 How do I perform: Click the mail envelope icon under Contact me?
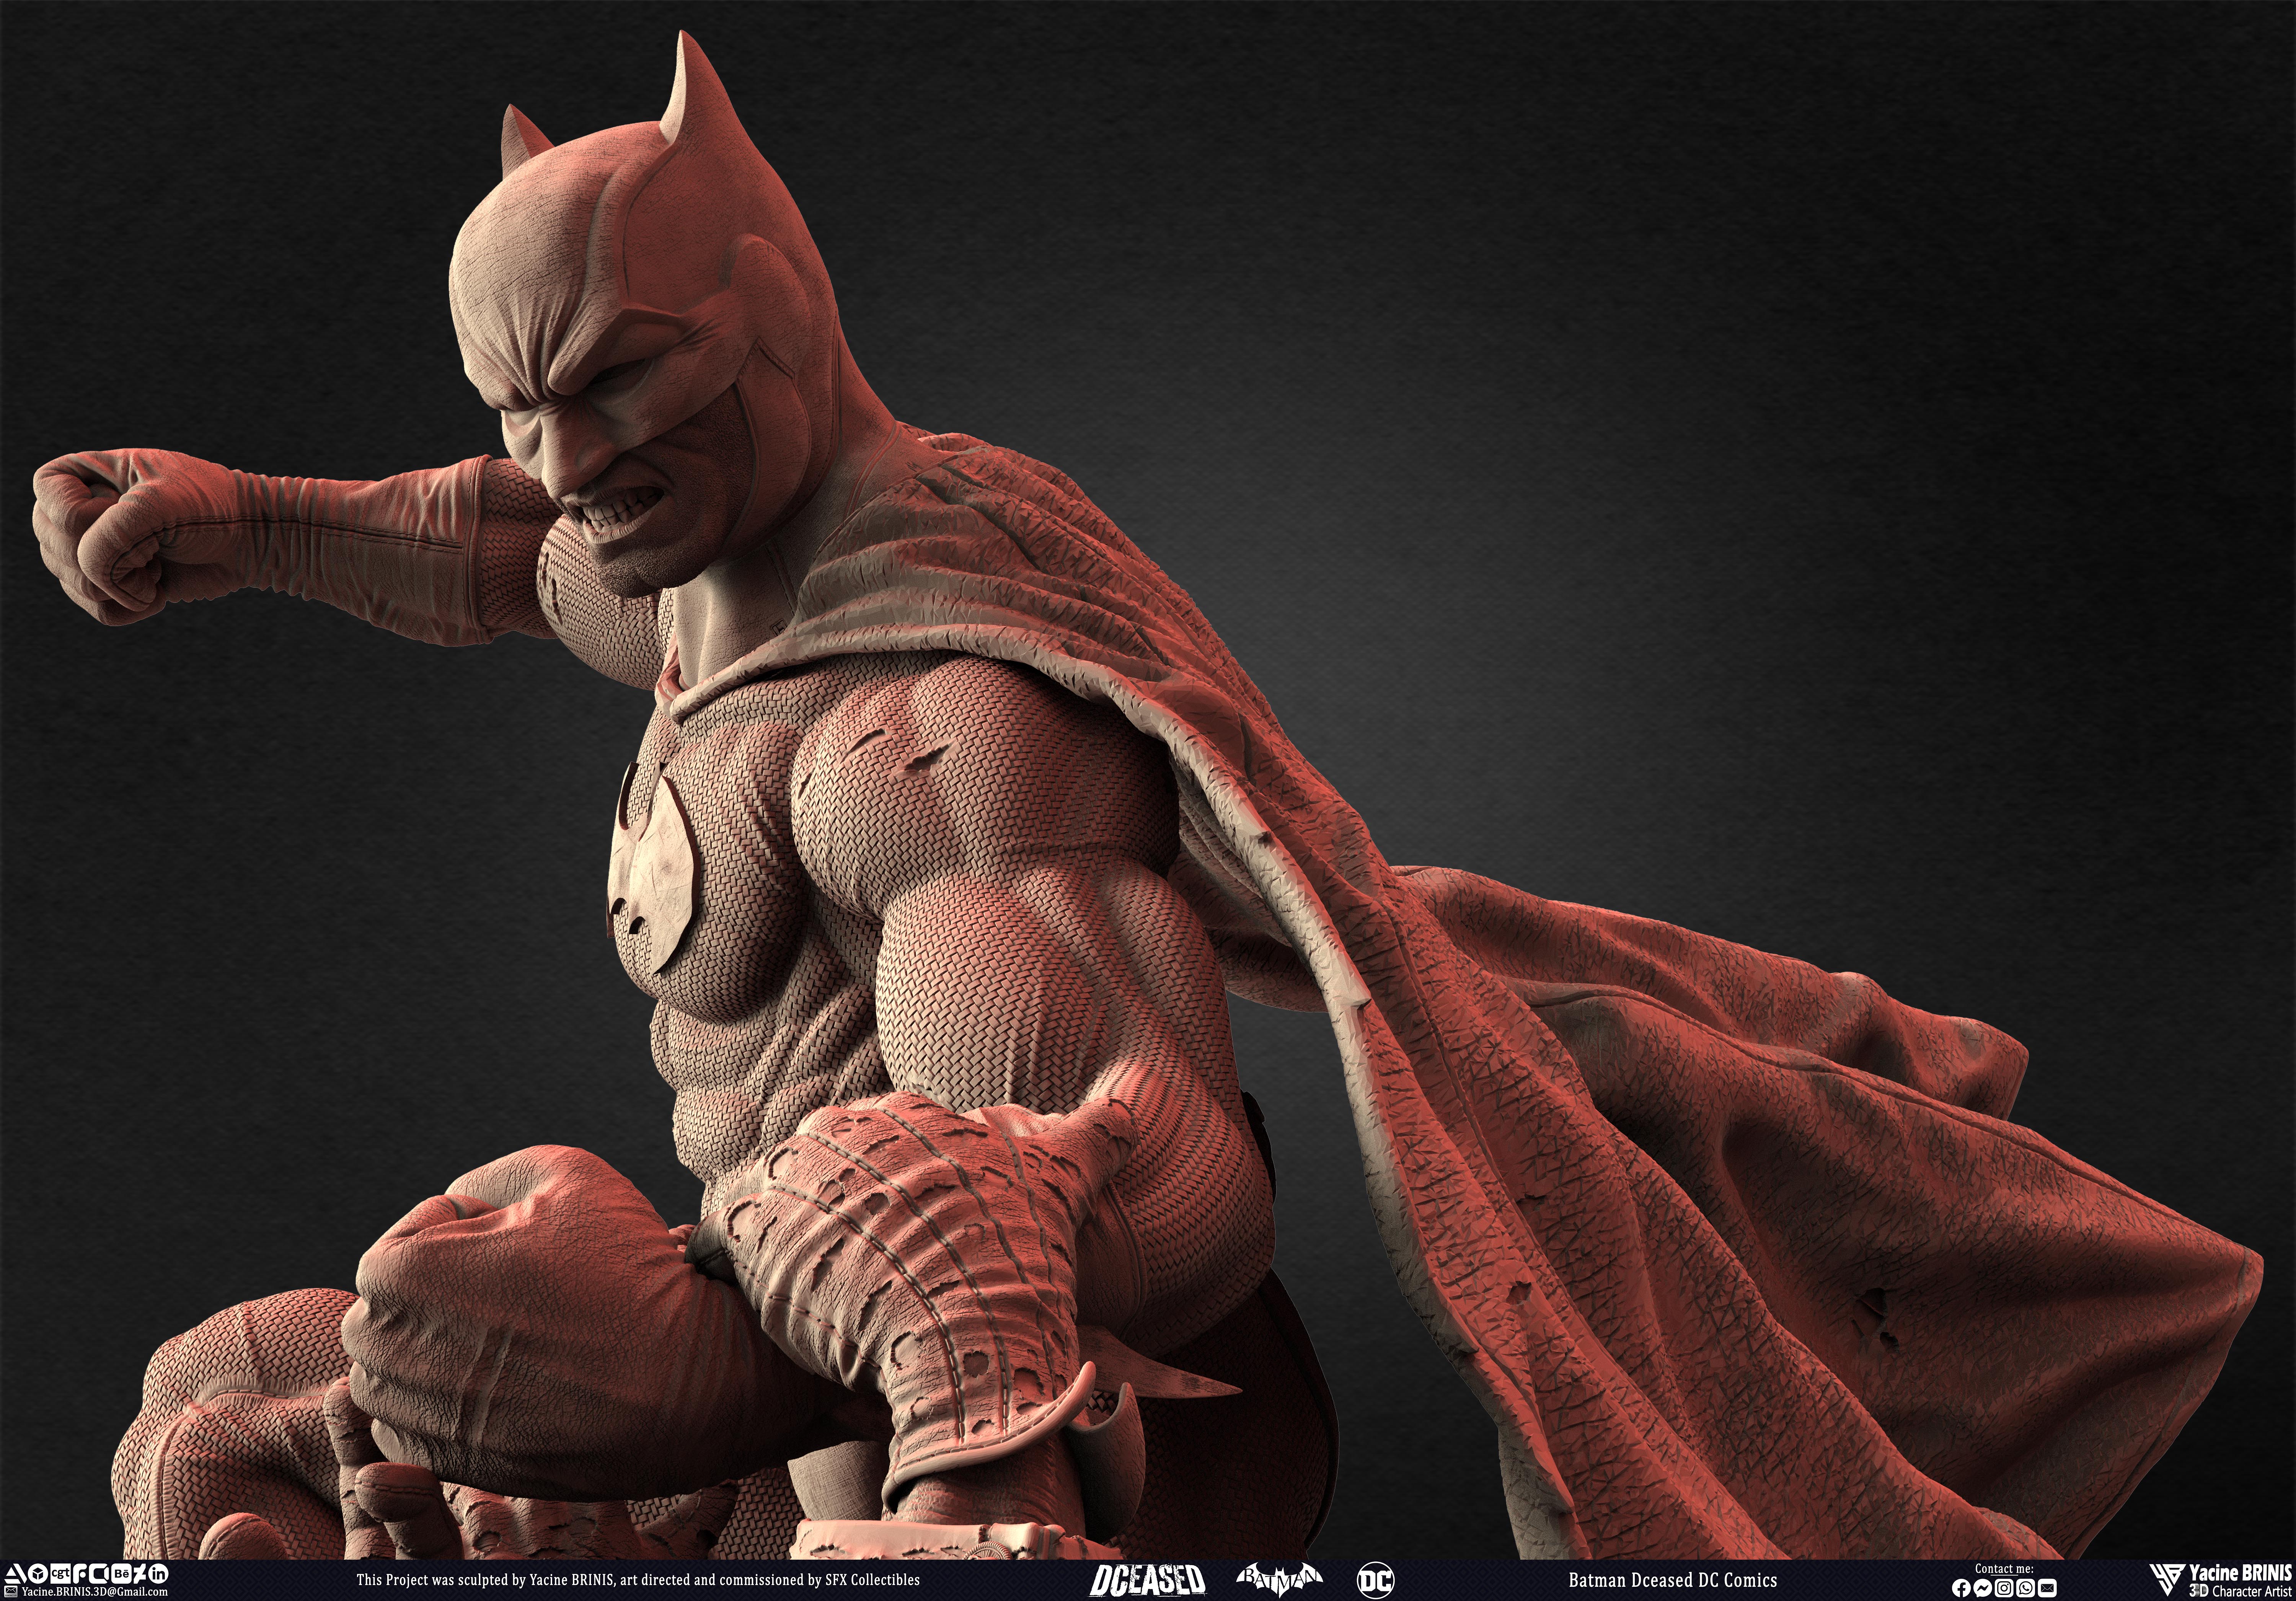pos(2047,1588)
